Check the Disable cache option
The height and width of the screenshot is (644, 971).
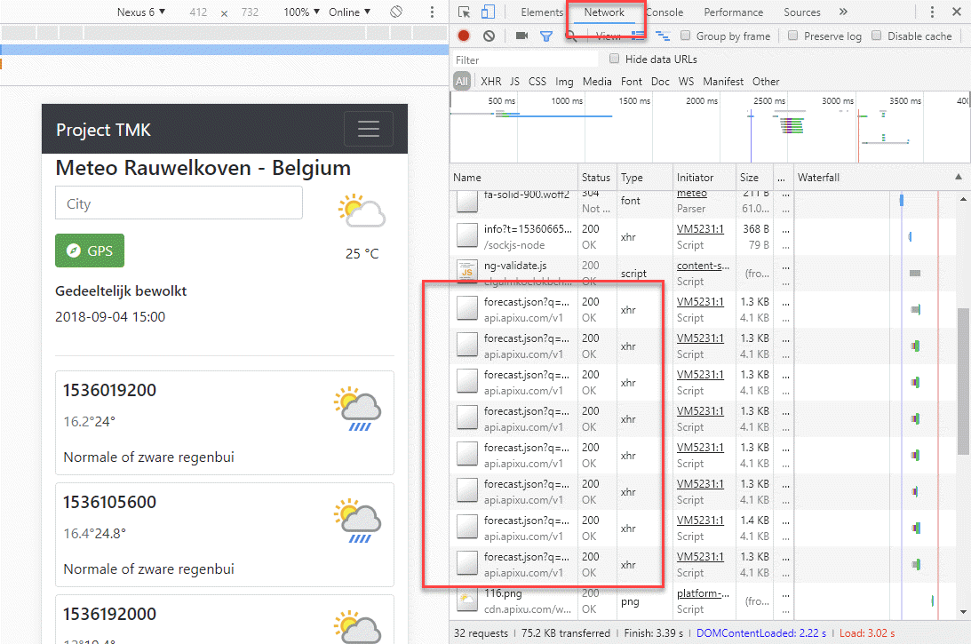point(877,36)
